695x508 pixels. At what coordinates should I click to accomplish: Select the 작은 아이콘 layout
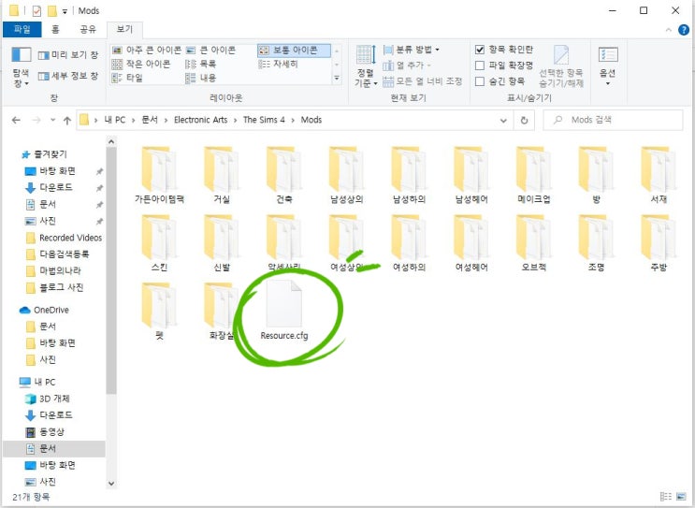[141, 64]
